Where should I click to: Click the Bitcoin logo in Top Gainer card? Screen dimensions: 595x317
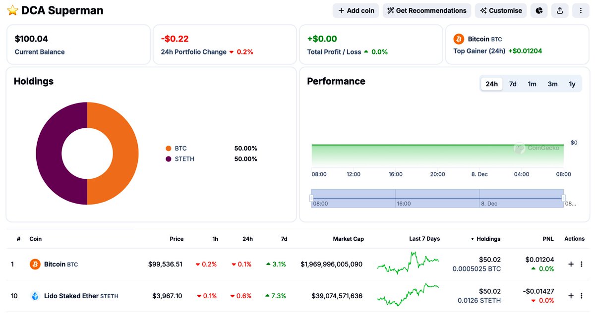tap(459, 39)
